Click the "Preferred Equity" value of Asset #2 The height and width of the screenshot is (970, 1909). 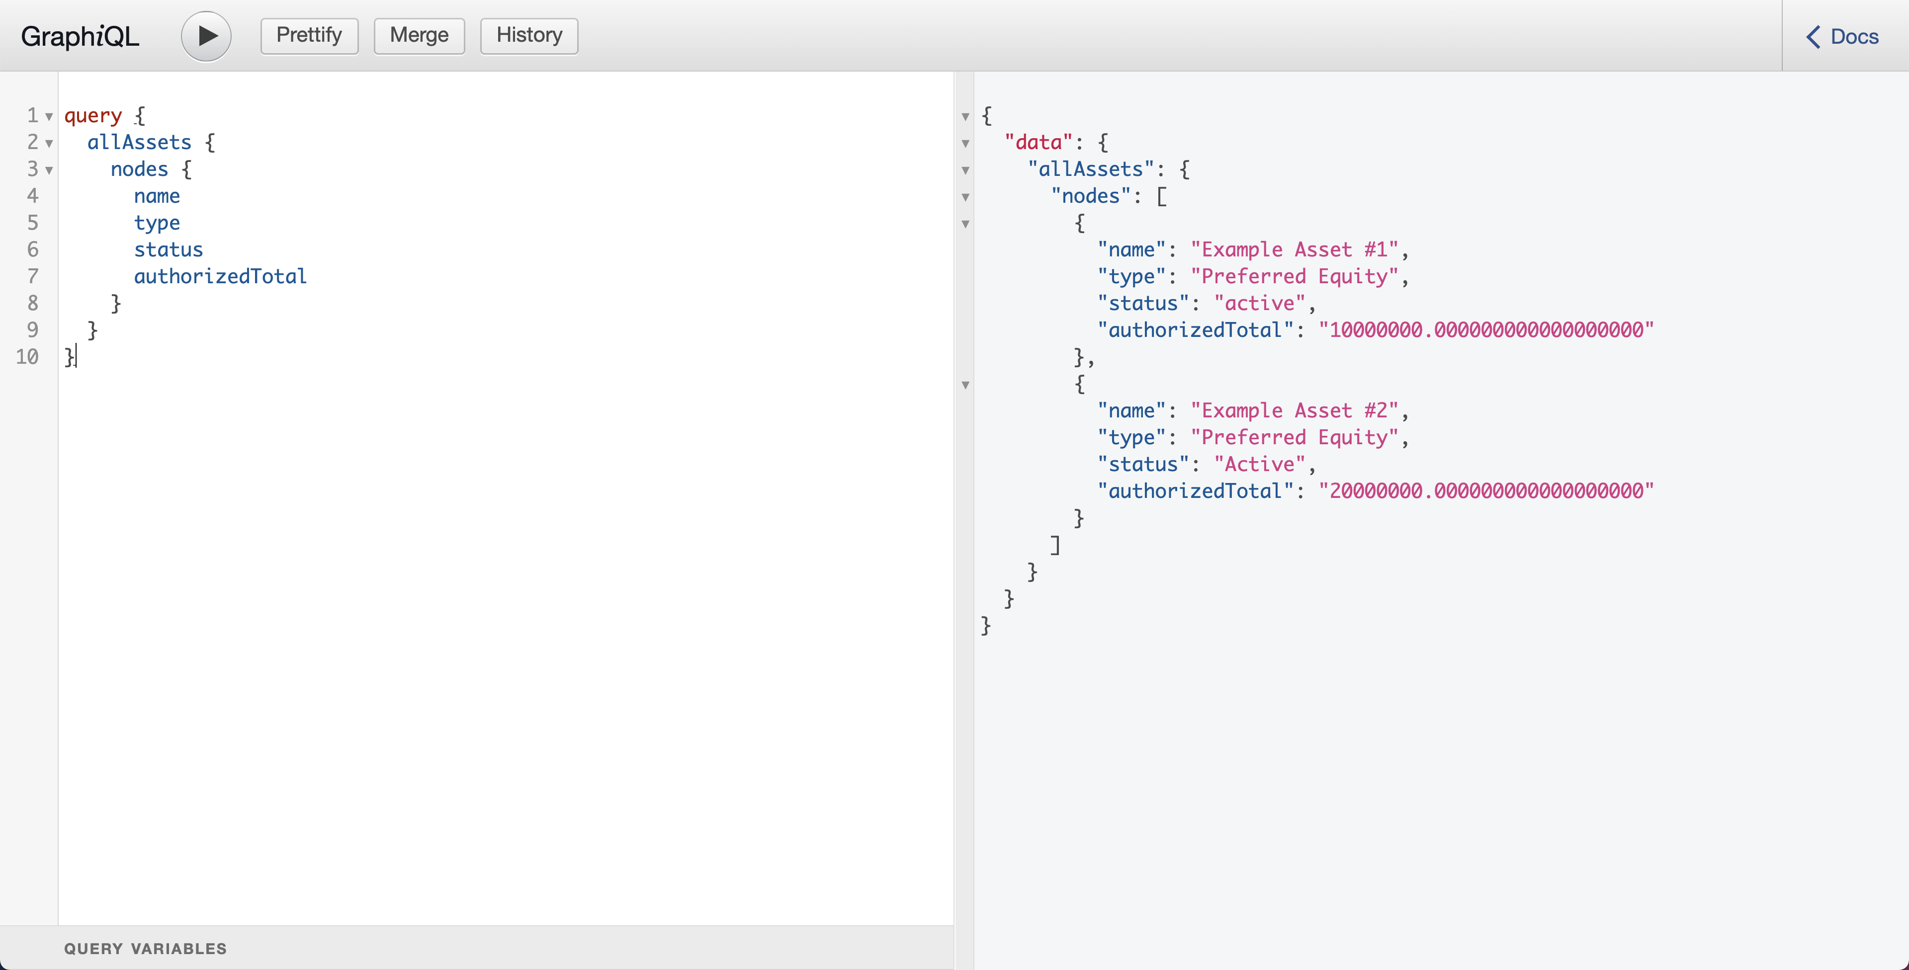pos(1295,437)
